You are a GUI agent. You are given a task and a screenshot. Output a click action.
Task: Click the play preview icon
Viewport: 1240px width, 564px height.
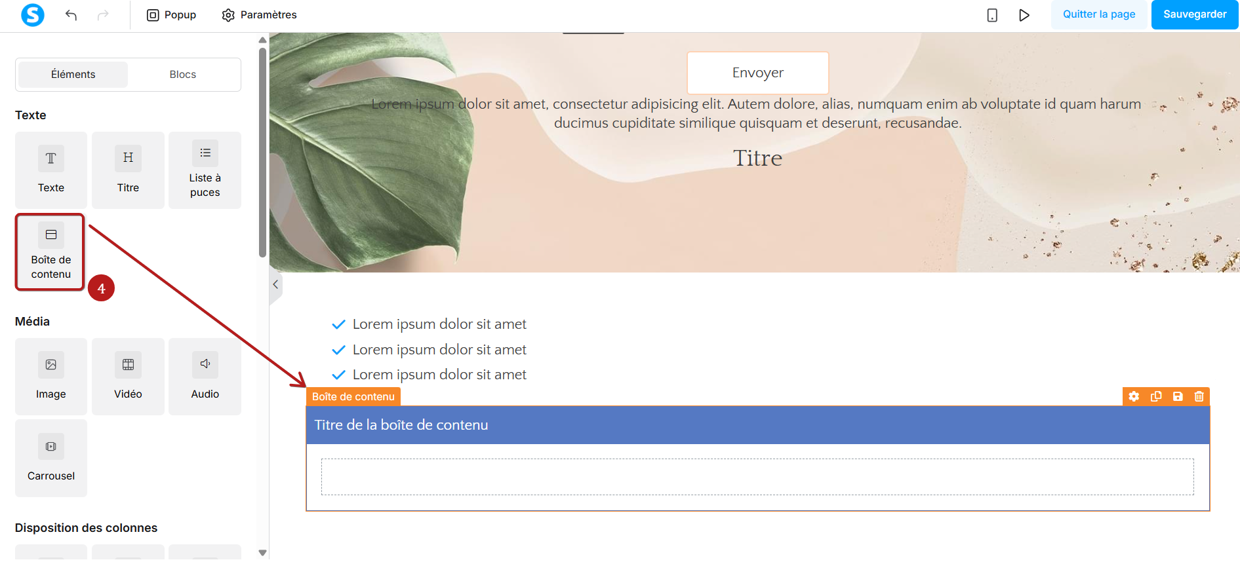(1024, 15)
